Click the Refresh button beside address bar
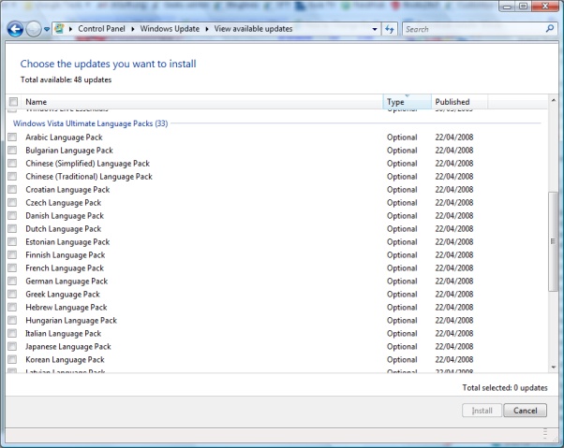Screen dimensions: 564x448 tap(390, 29)
